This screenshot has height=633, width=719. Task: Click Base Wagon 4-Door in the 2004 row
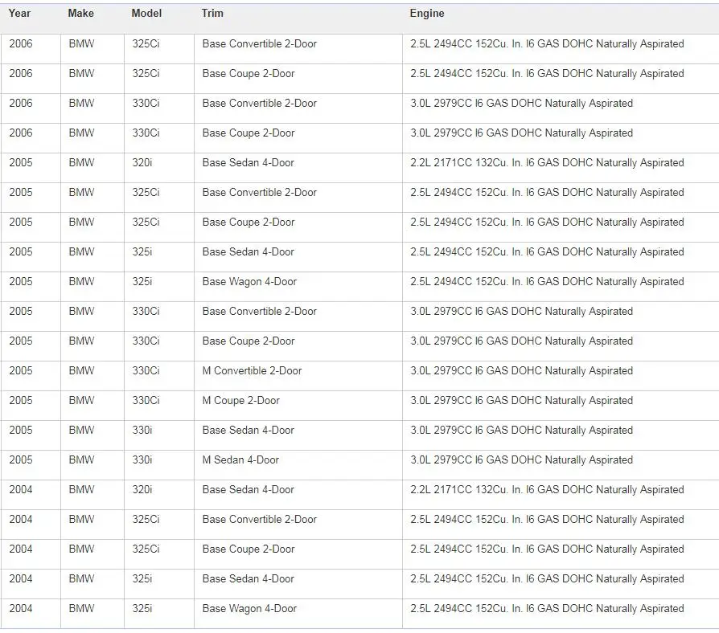tap(249, 609)
